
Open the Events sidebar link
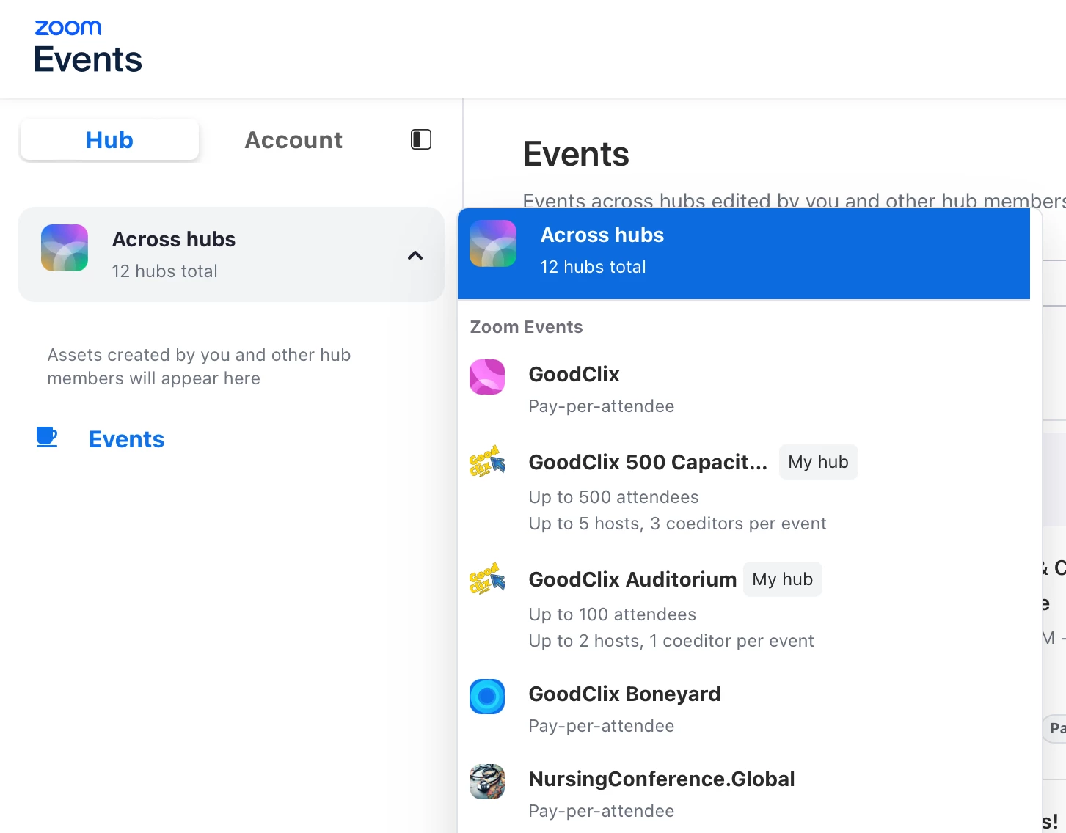click(x=126, y=438)
